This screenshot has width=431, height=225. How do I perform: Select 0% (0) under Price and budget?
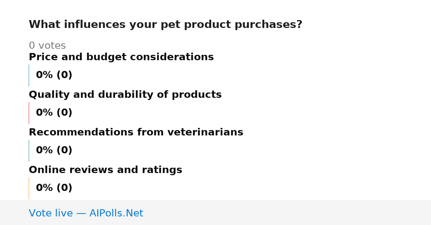[x=54, y=75]
